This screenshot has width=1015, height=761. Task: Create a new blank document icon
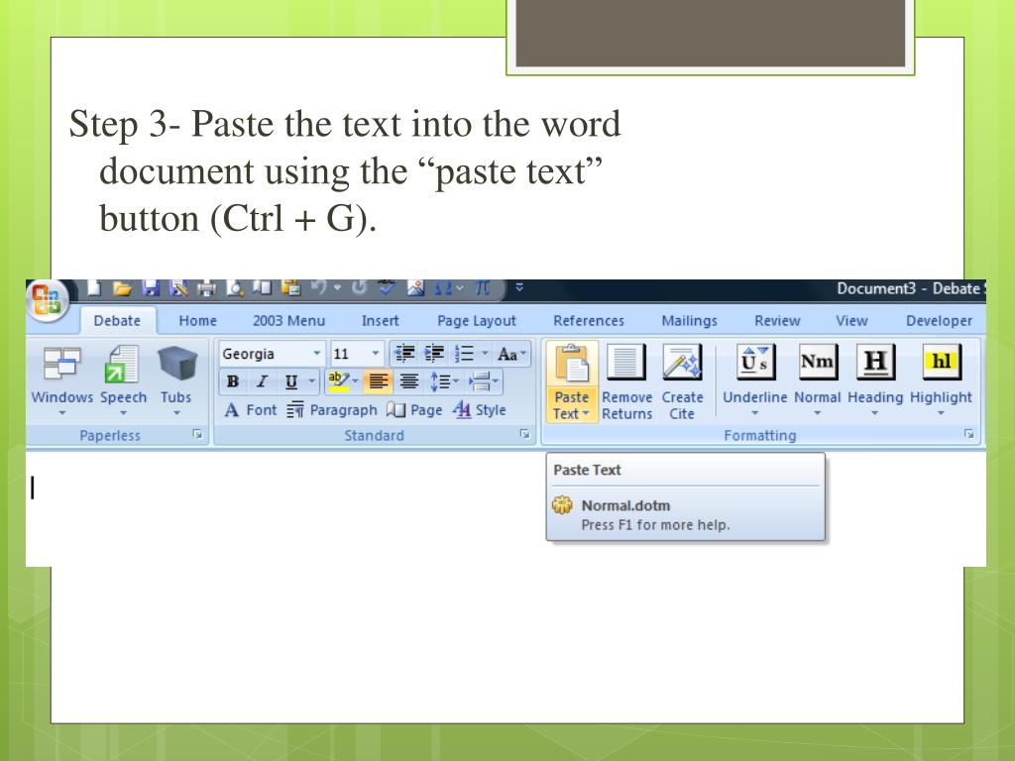click(x=94, y=288)
